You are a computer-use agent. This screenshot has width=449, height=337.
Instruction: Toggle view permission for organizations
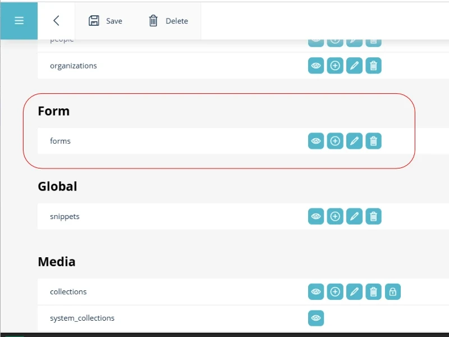(316, 66)
